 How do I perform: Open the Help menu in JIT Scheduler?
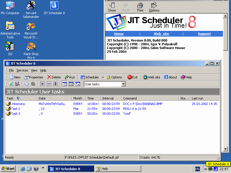43,70
